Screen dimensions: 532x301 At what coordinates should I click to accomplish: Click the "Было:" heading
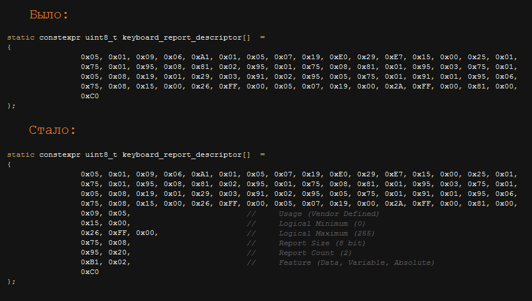click(49, 15)
